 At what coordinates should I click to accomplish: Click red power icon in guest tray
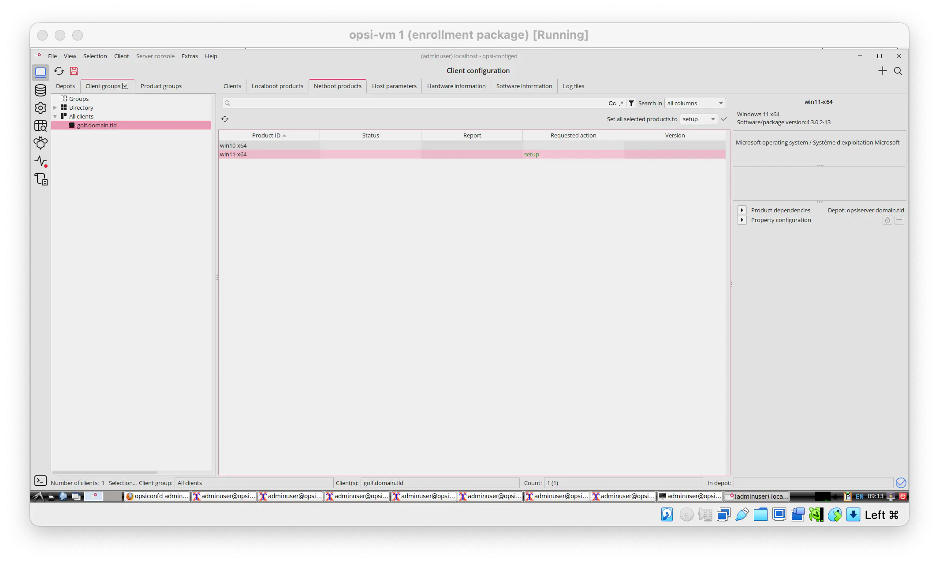coord(902,496)
